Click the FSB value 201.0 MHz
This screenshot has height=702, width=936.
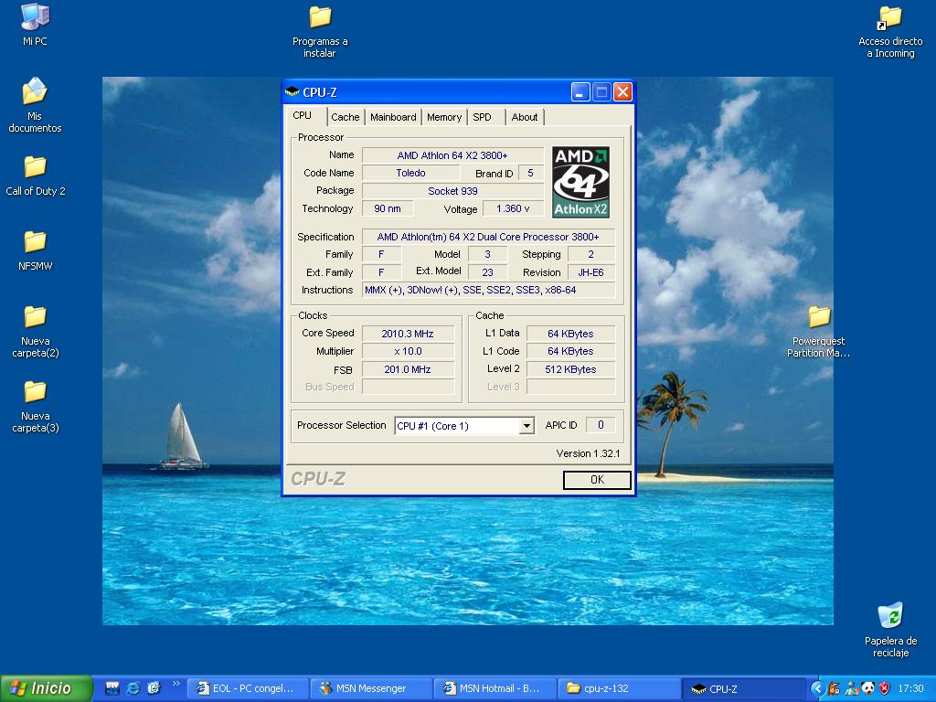[408, 369]
